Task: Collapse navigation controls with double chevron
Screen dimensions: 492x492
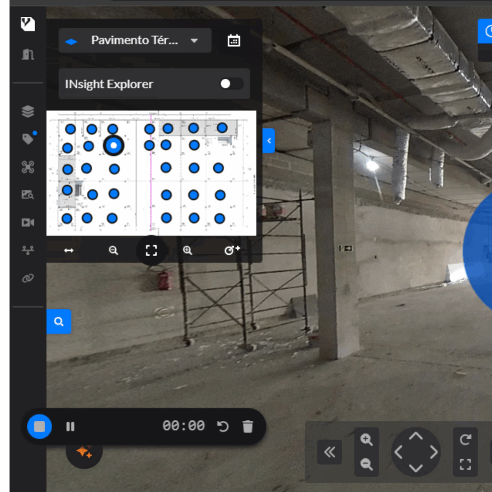Action: 330,452
